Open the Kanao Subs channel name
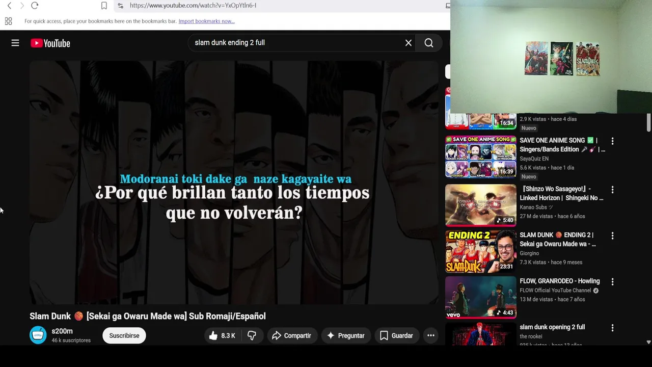652x367 pixels. pyautogui.click(x=536, y=207)
